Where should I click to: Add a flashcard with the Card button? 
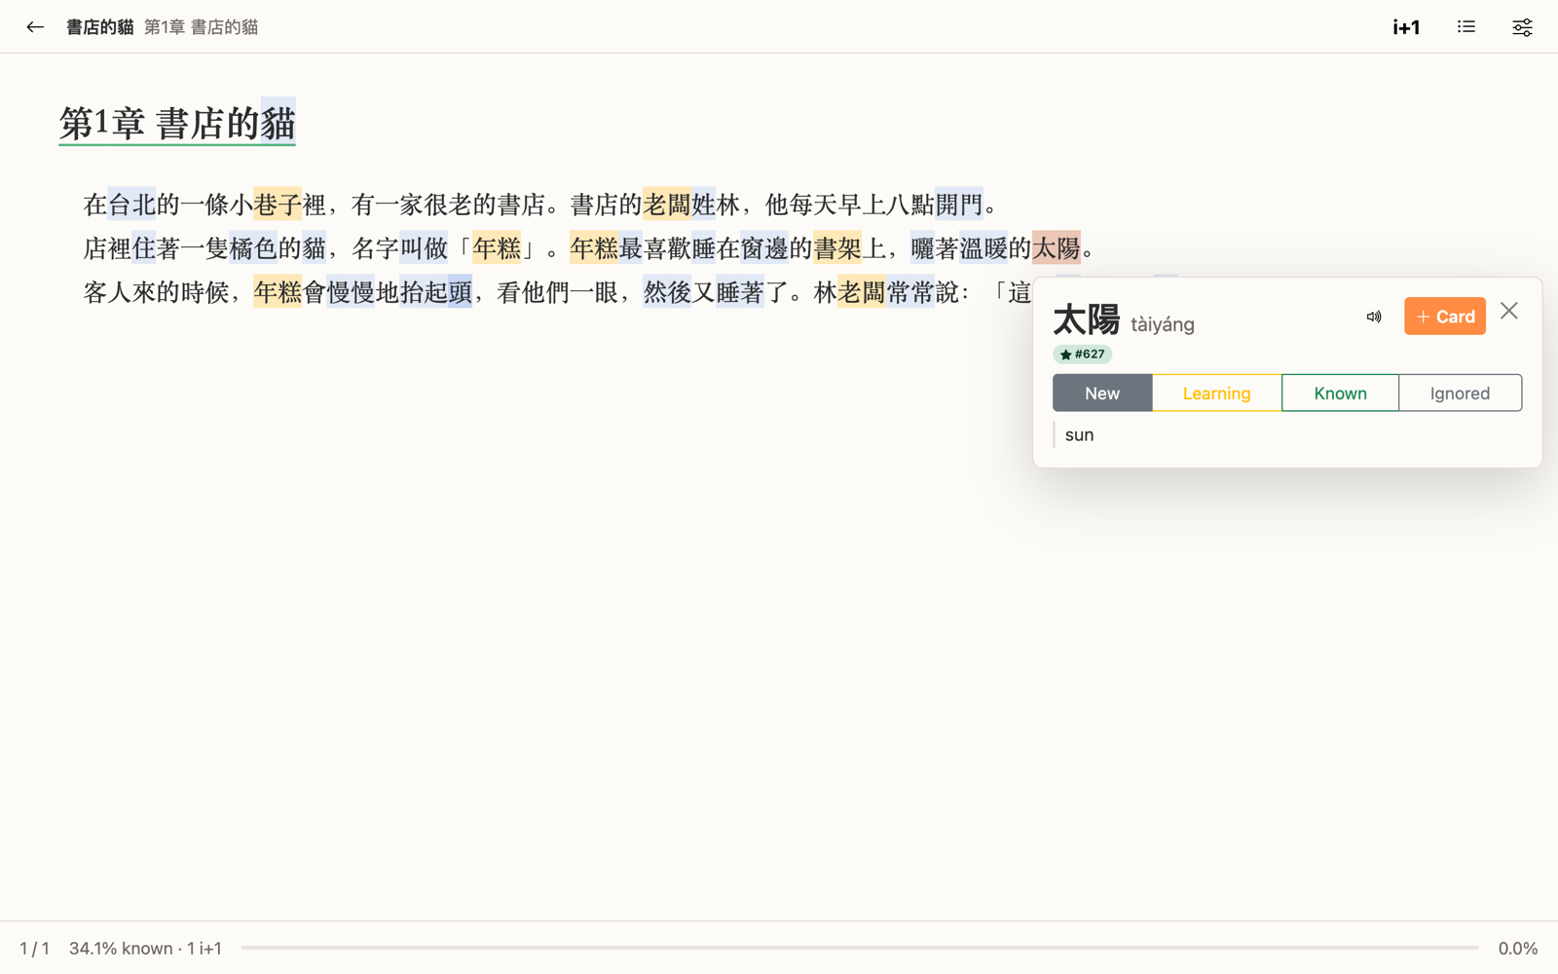pyautogui.click(x=1445, y=317)
